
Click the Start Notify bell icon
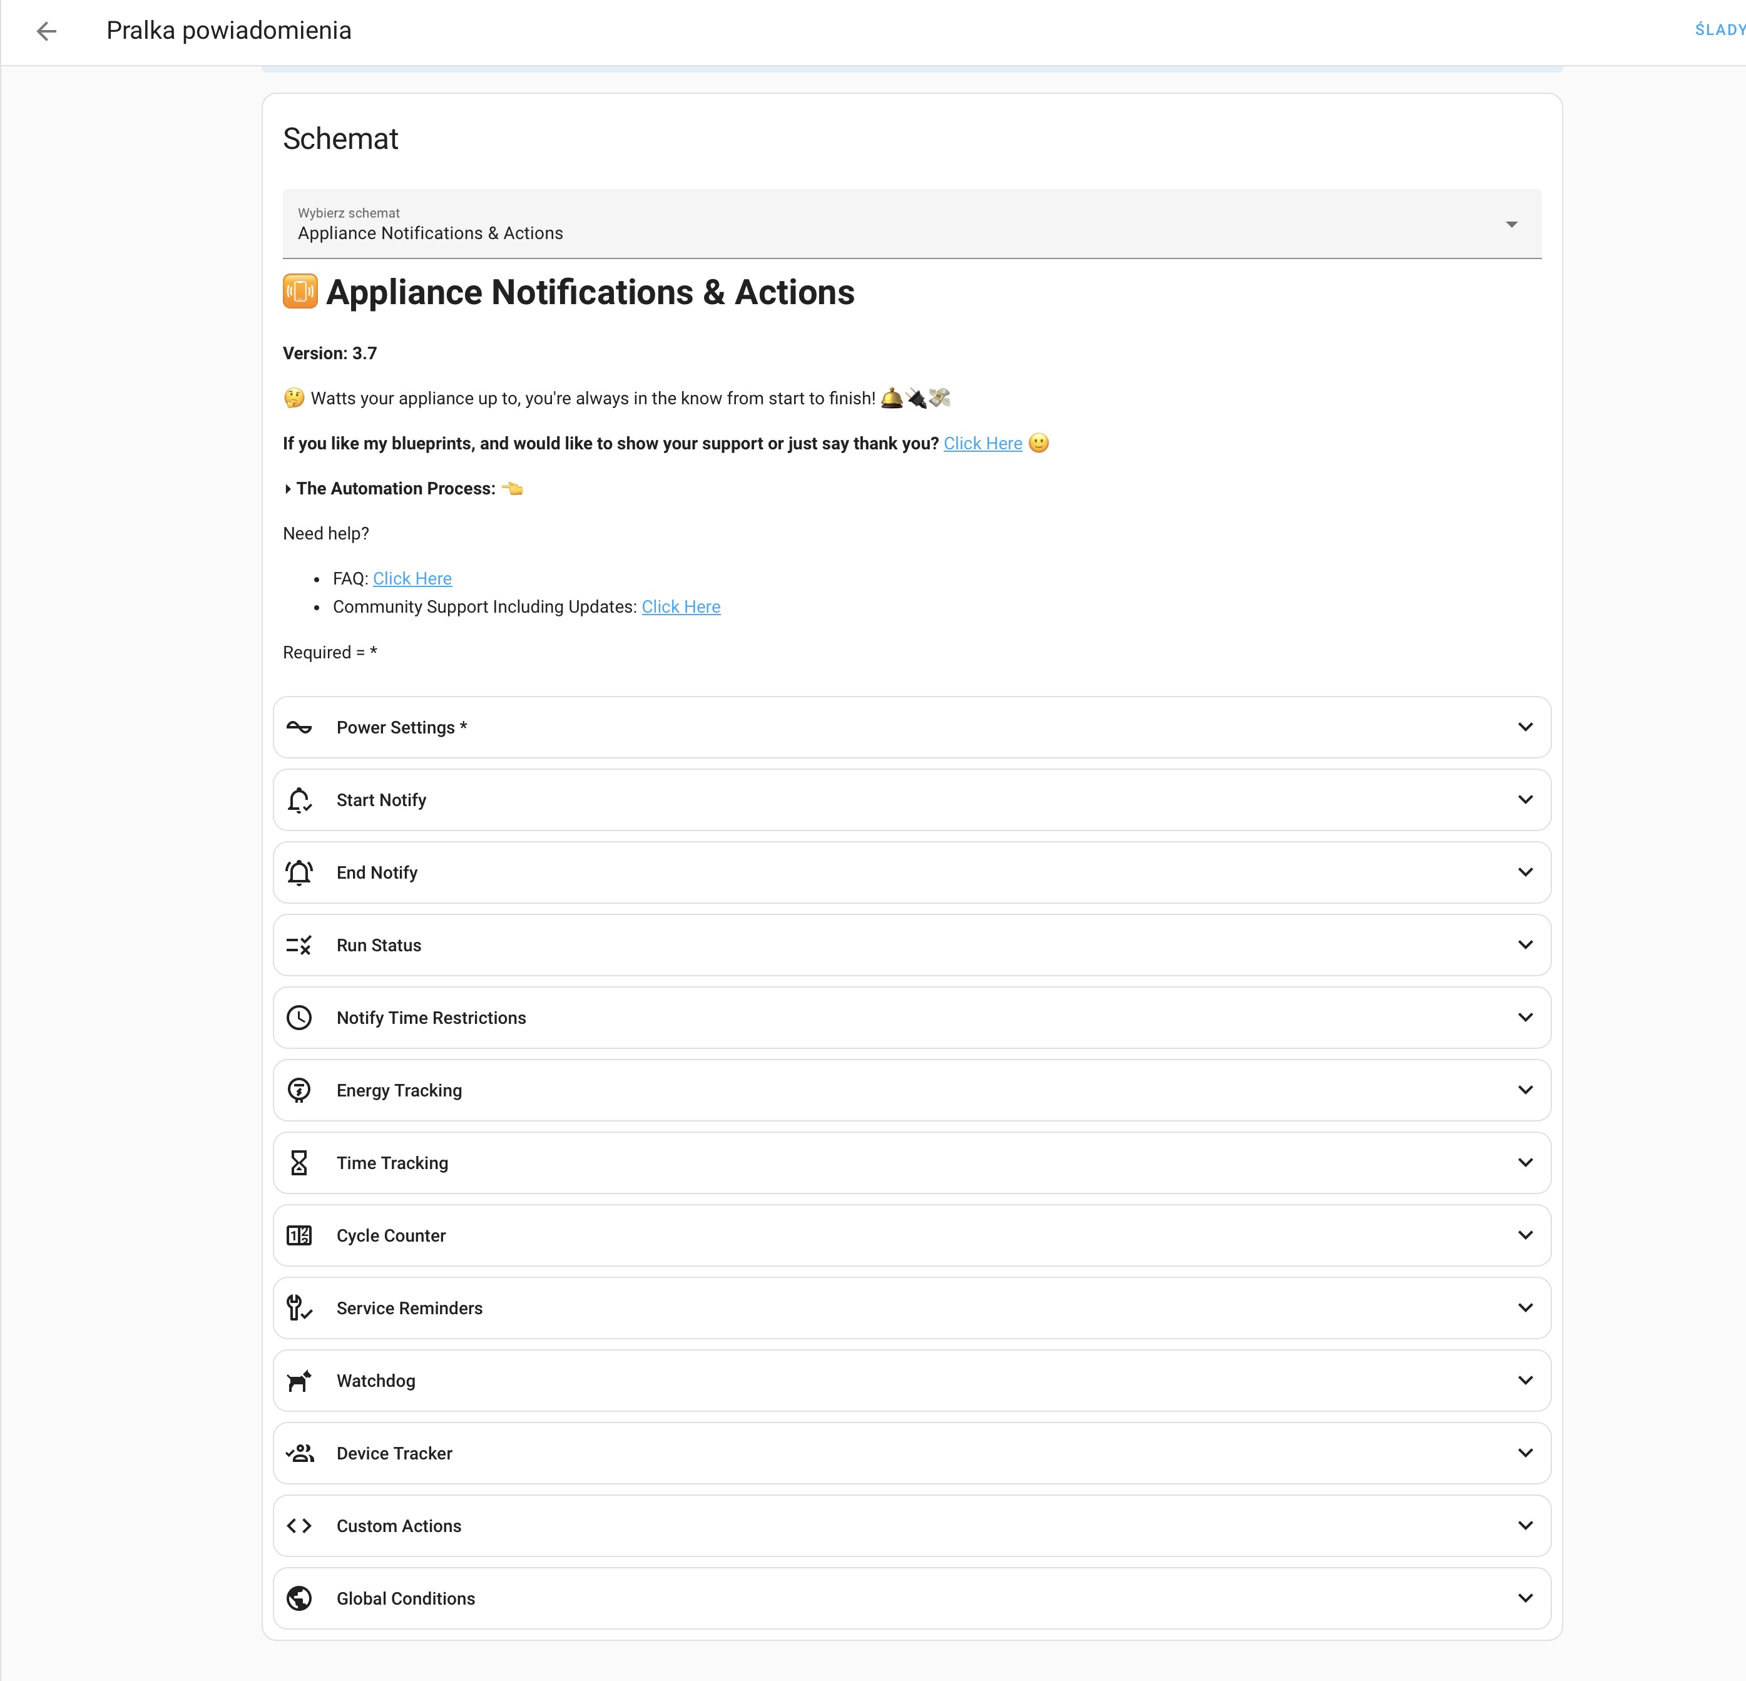coord(299,800)
